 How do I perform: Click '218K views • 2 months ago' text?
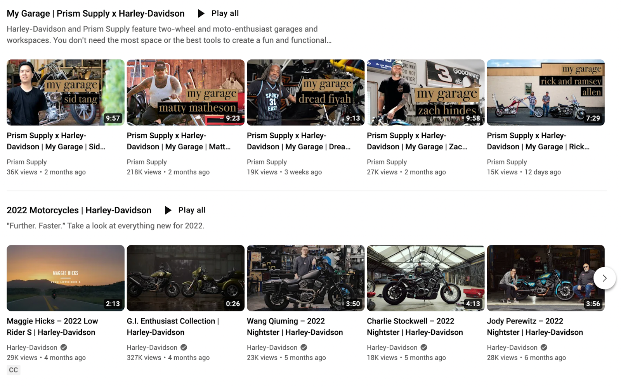point(168,172)
